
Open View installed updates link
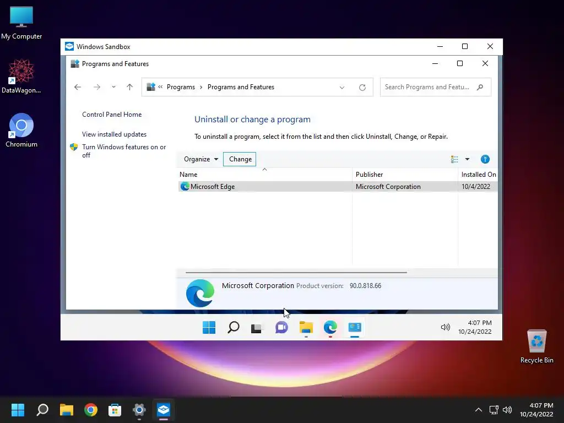pyautogui.click(x=115, y=134)
